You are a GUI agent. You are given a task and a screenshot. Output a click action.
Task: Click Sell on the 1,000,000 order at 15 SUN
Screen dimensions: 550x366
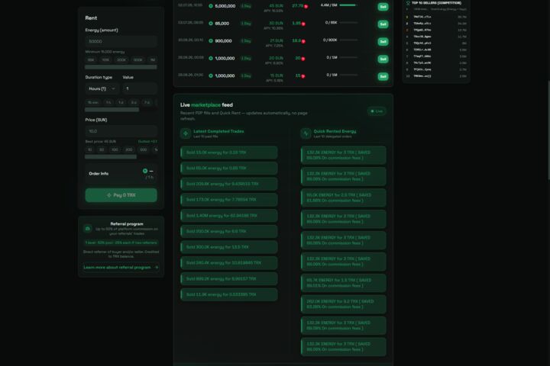[383, 76]
